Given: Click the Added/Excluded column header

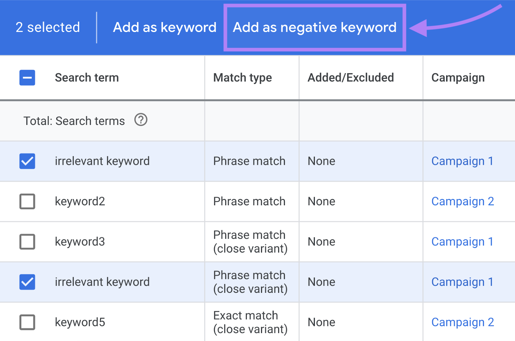Looking at the screenshot, I should tap(351, 78).
